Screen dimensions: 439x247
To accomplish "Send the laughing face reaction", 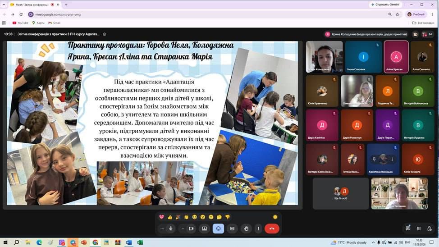I will coord(195,217).
